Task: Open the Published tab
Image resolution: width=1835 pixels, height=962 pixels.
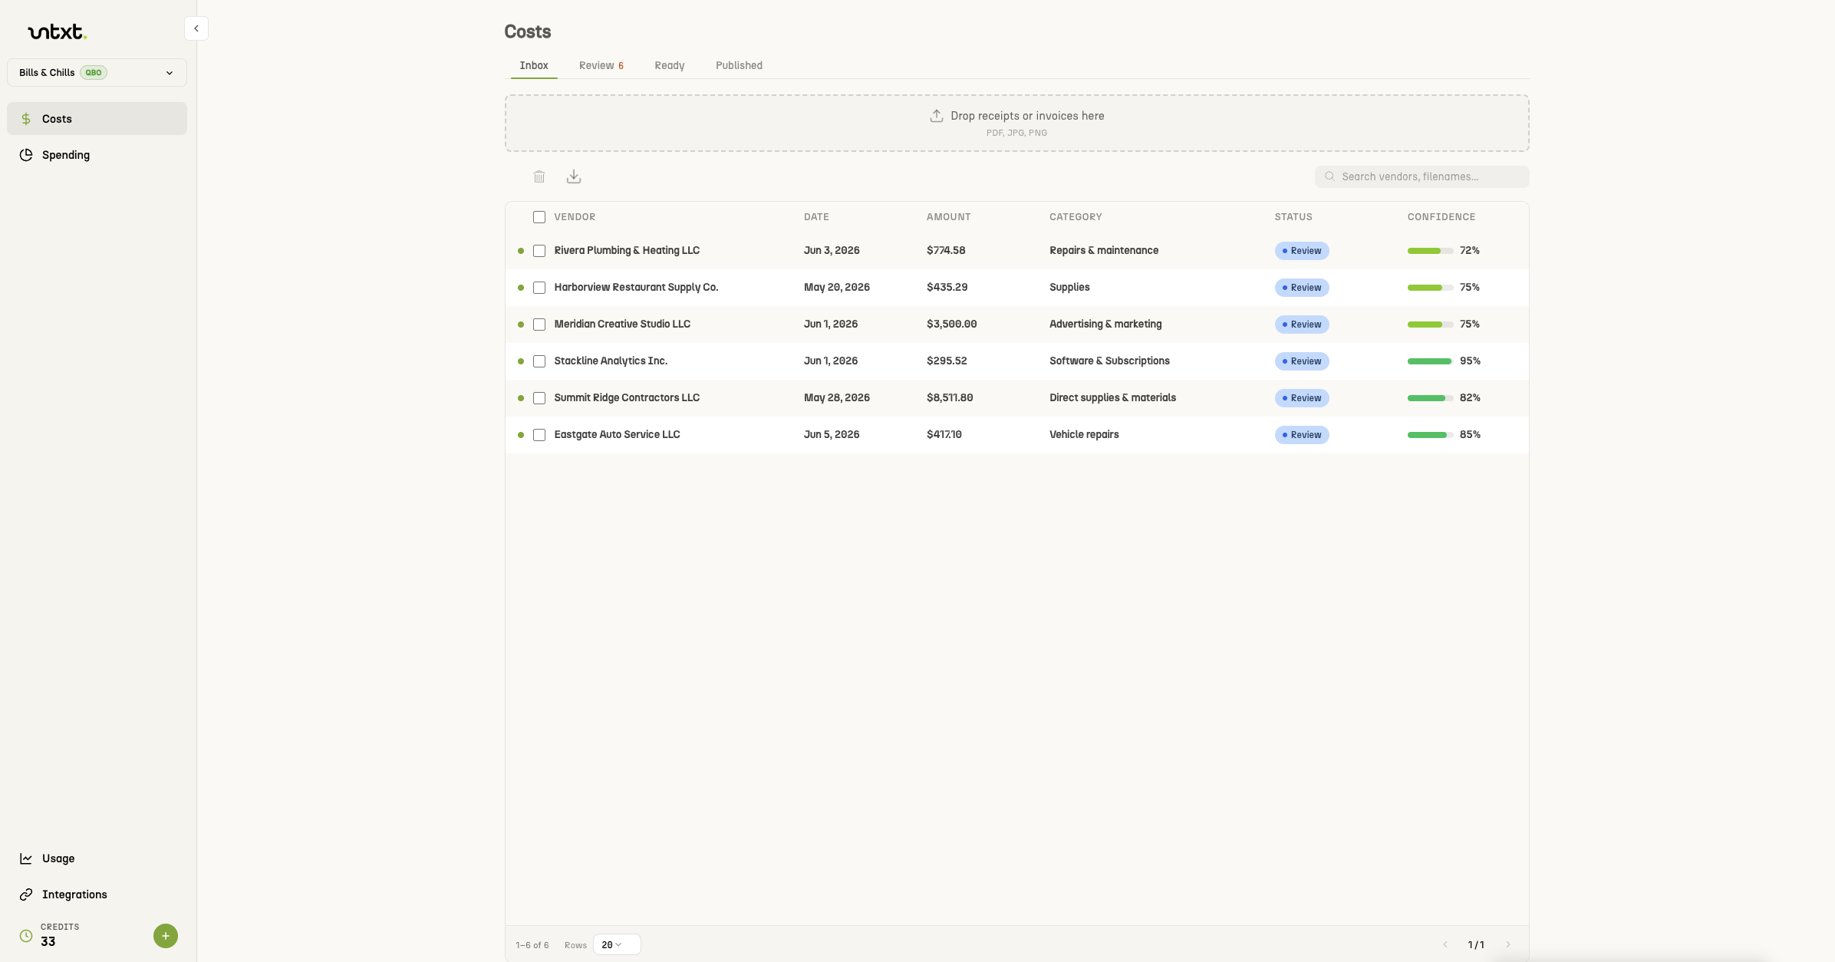Action: [x=739, y=65]
